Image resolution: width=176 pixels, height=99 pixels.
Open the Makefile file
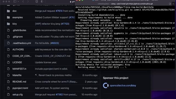pos(17,75)
